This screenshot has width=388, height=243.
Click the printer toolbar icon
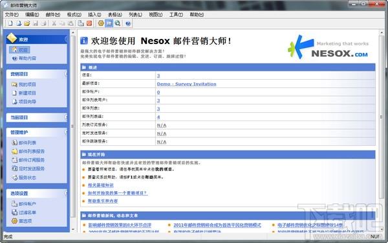click(81, 23)
